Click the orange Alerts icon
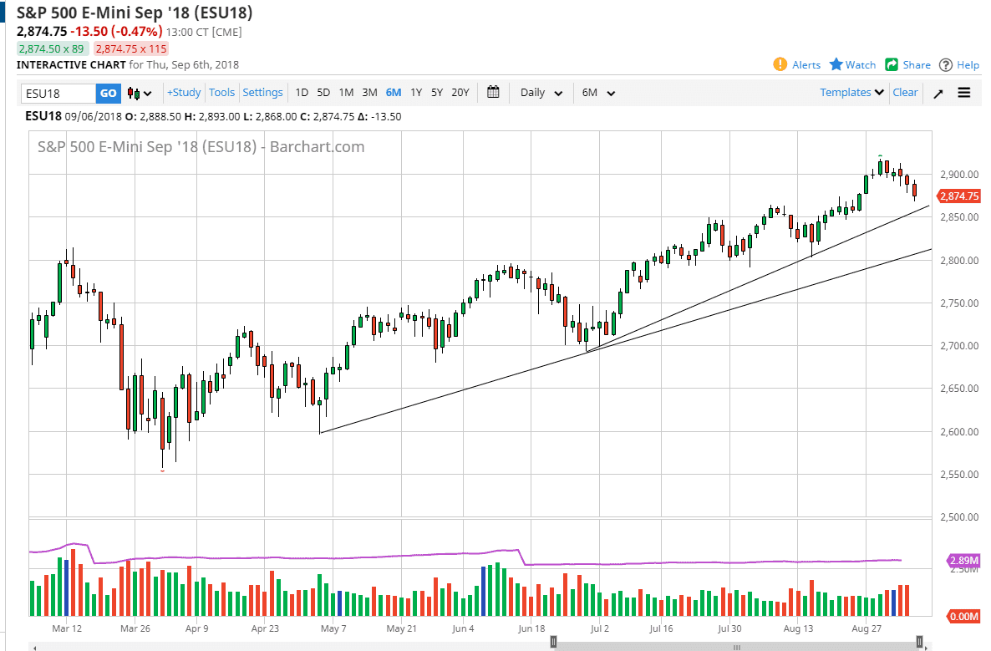The width and height of the screenshot is (991, 651). click(780, 64)
